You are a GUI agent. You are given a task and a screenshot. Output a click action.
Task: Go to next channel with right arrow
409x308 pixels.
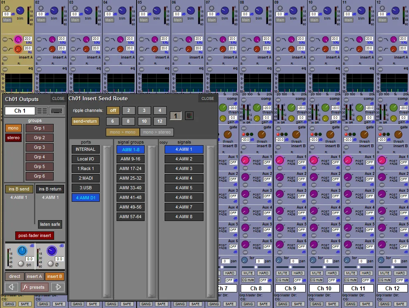(x=58, y=287)
